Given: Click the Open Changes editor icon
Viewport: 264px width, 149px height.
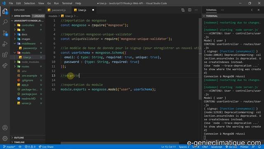Looking at the screenshot, I should coord(183,10).
